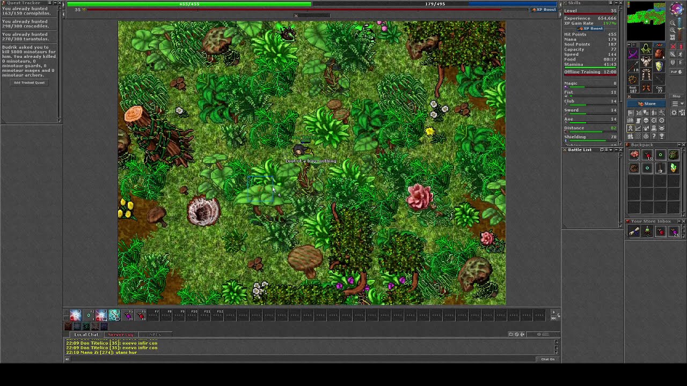Click the Skills panel scrollbar
Image resolution: width=687 pixels, height=386 pixels.
click(x=620, y=75)
